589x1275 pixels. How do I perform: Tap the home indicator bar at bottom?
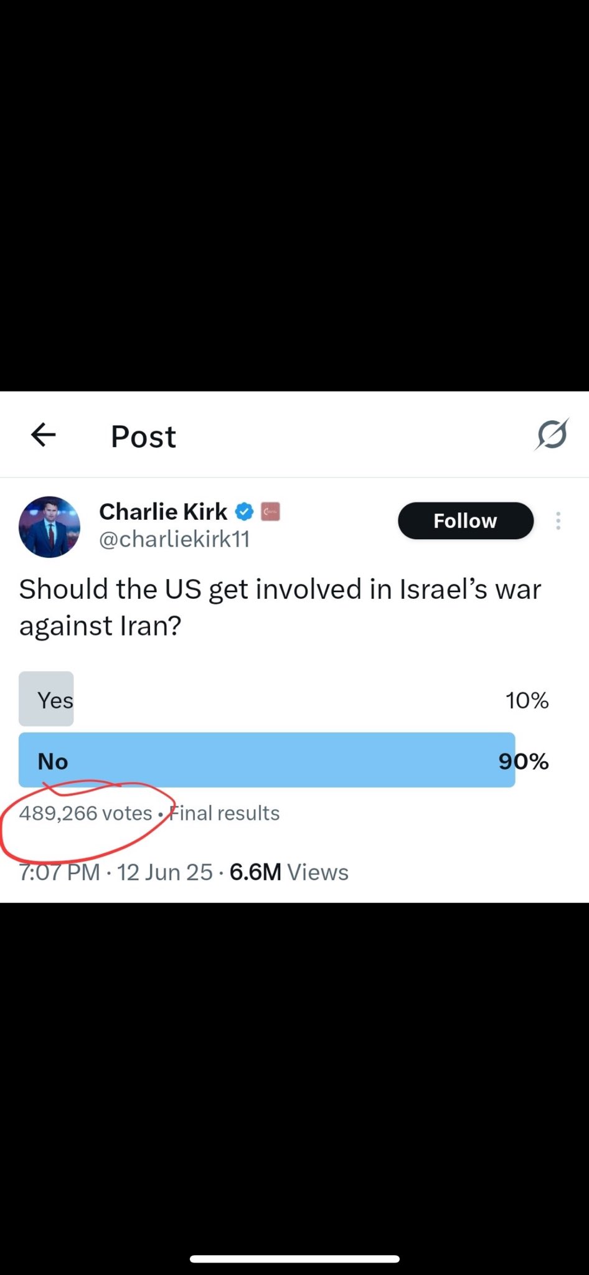click(294, 1259)
